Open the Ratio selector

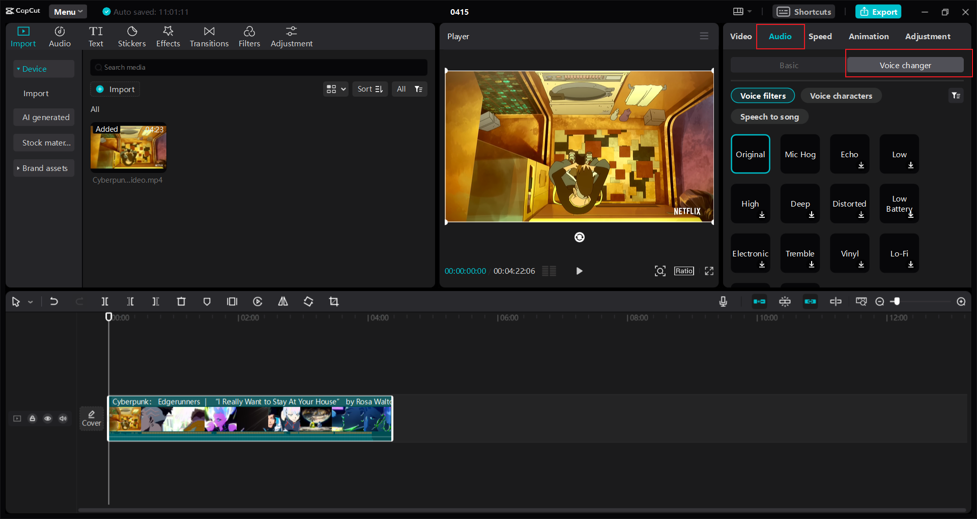tap(684, 271)
